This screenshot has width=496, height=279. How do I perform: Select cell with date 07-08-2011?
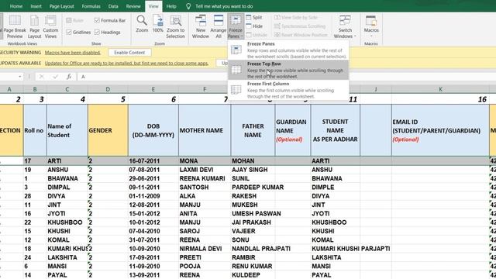[153, 170]
